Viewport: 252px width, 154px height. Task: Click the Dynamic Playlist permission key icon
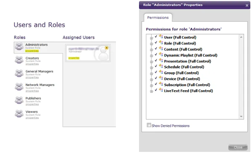click(161, 55)
